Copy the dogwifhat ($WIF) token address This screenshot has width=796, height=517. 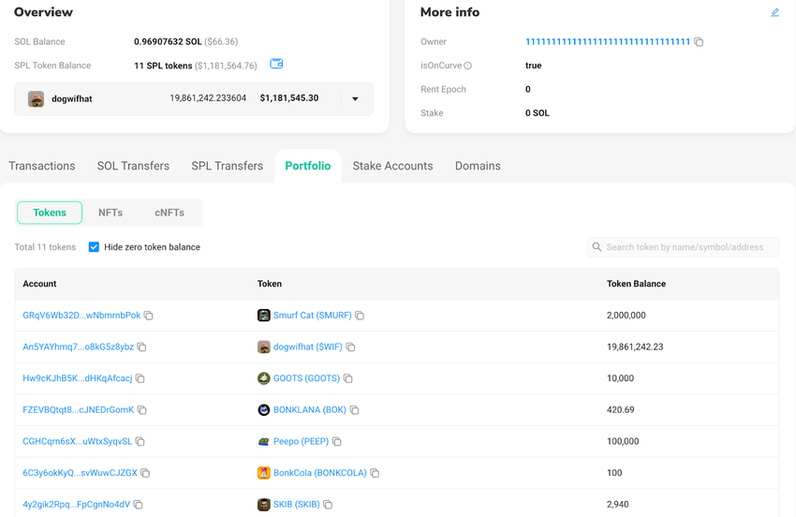pos(351,347)
